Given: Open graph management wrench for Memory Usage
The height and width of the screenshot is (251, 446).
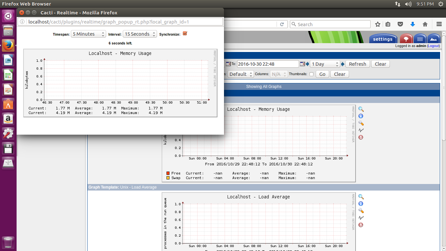Looking at the screenshot, I should [361, 123].
